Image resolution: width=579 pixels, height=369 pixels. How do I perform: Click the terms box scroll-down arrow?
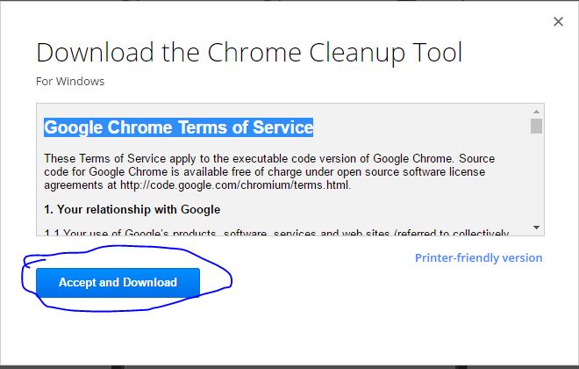click(537, 228)
